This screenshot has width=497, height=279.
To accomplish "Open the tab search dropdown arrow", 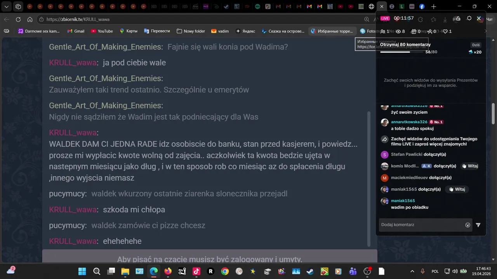I will [7, 7].
